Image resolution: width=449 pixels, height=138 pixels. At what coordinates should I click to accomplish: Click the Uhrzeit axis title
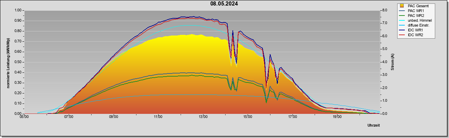click(373, 125)
